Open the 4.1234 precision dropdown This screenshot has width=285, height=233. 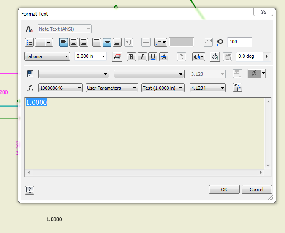208,88
